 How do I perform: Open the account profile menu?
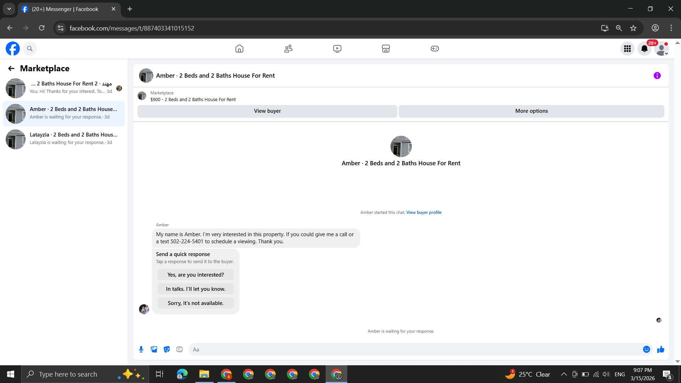pyautogui.click(x=661, y=49)
